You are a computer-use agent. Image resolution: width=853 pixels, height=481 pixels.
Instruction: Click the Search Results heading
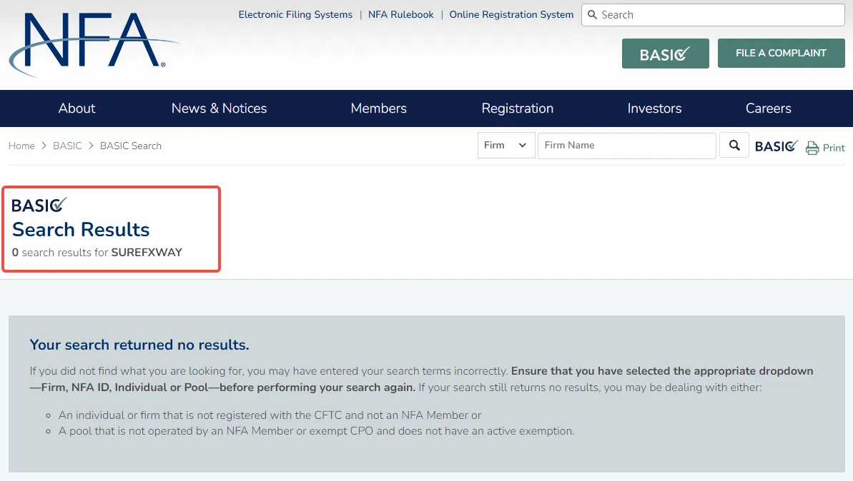click(81, 230)
